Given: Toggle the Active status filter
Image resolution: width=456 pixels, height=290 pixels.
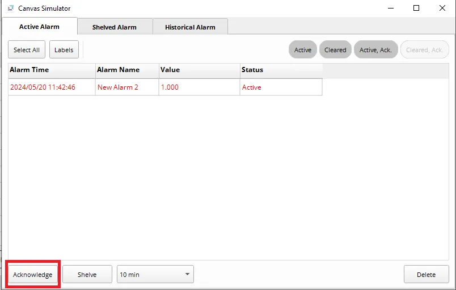Looking at the screenshot, I should point(303,50).
